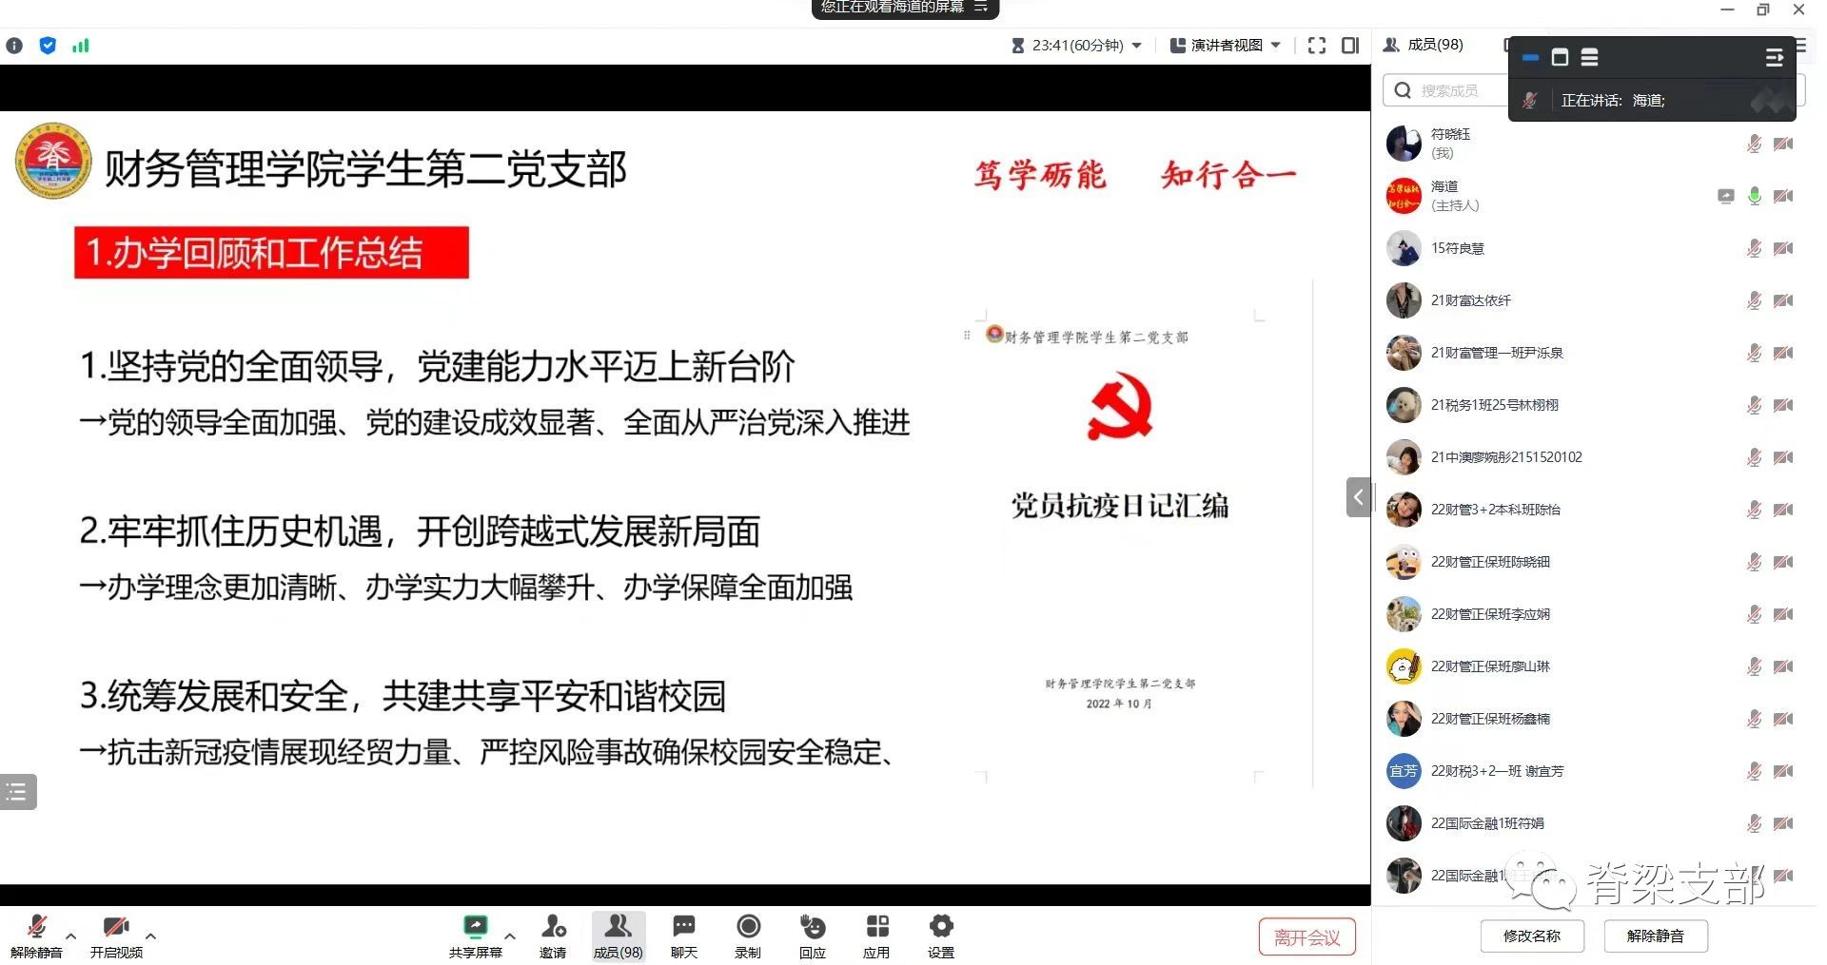Click the leave meeting button

click(x=1306, y=937)
